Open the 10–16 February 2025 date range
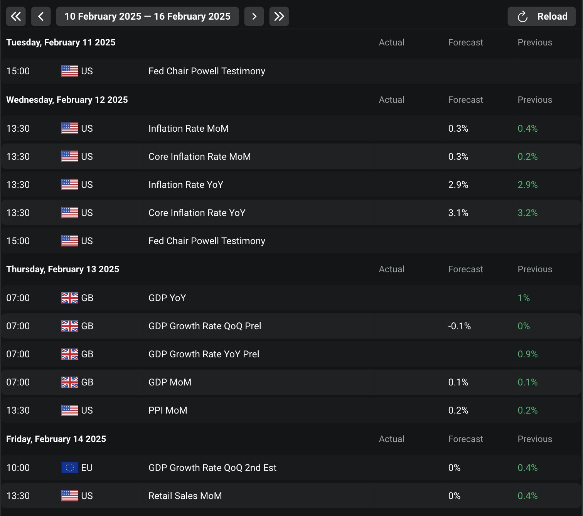The height and width of the screenshot is (516, 583). [147, 17]
